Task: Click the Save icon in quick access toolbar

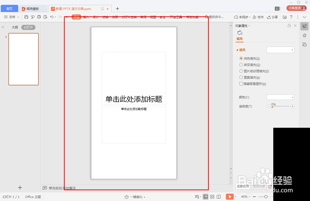Action: click(26, 17)
